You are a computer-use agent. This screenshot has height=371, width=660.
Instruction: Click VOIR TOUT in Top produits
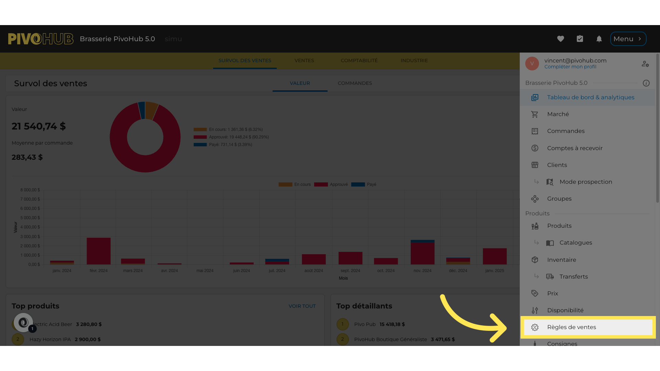tap(302, 306)
